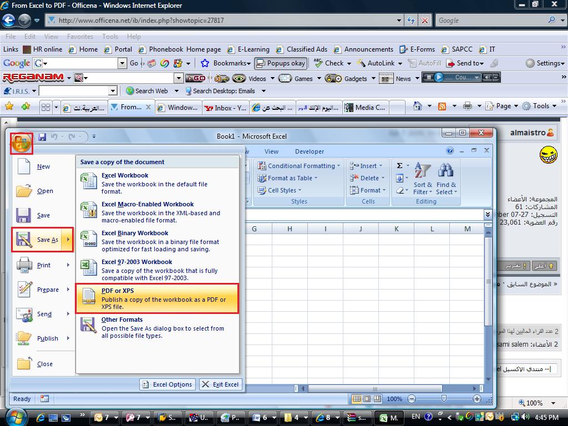Click the Exit Excel button
This screenshot has width=568, height=426.
click(x=220, y=384)
